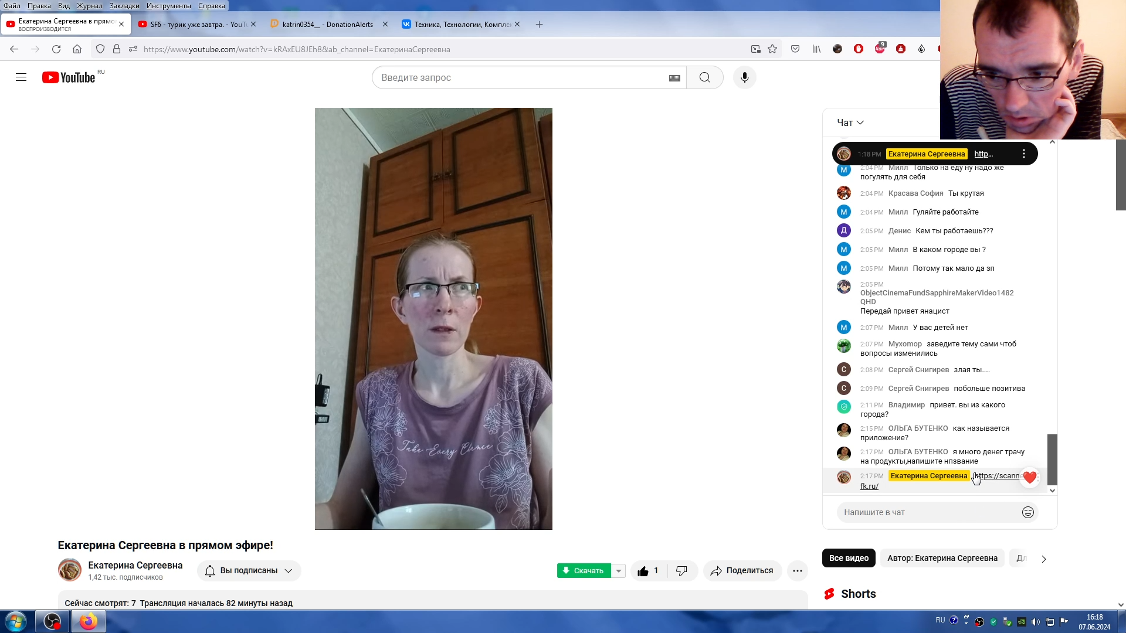Select the Shorts tab section
The image size is (1126, 633).
tap(857, 594)
